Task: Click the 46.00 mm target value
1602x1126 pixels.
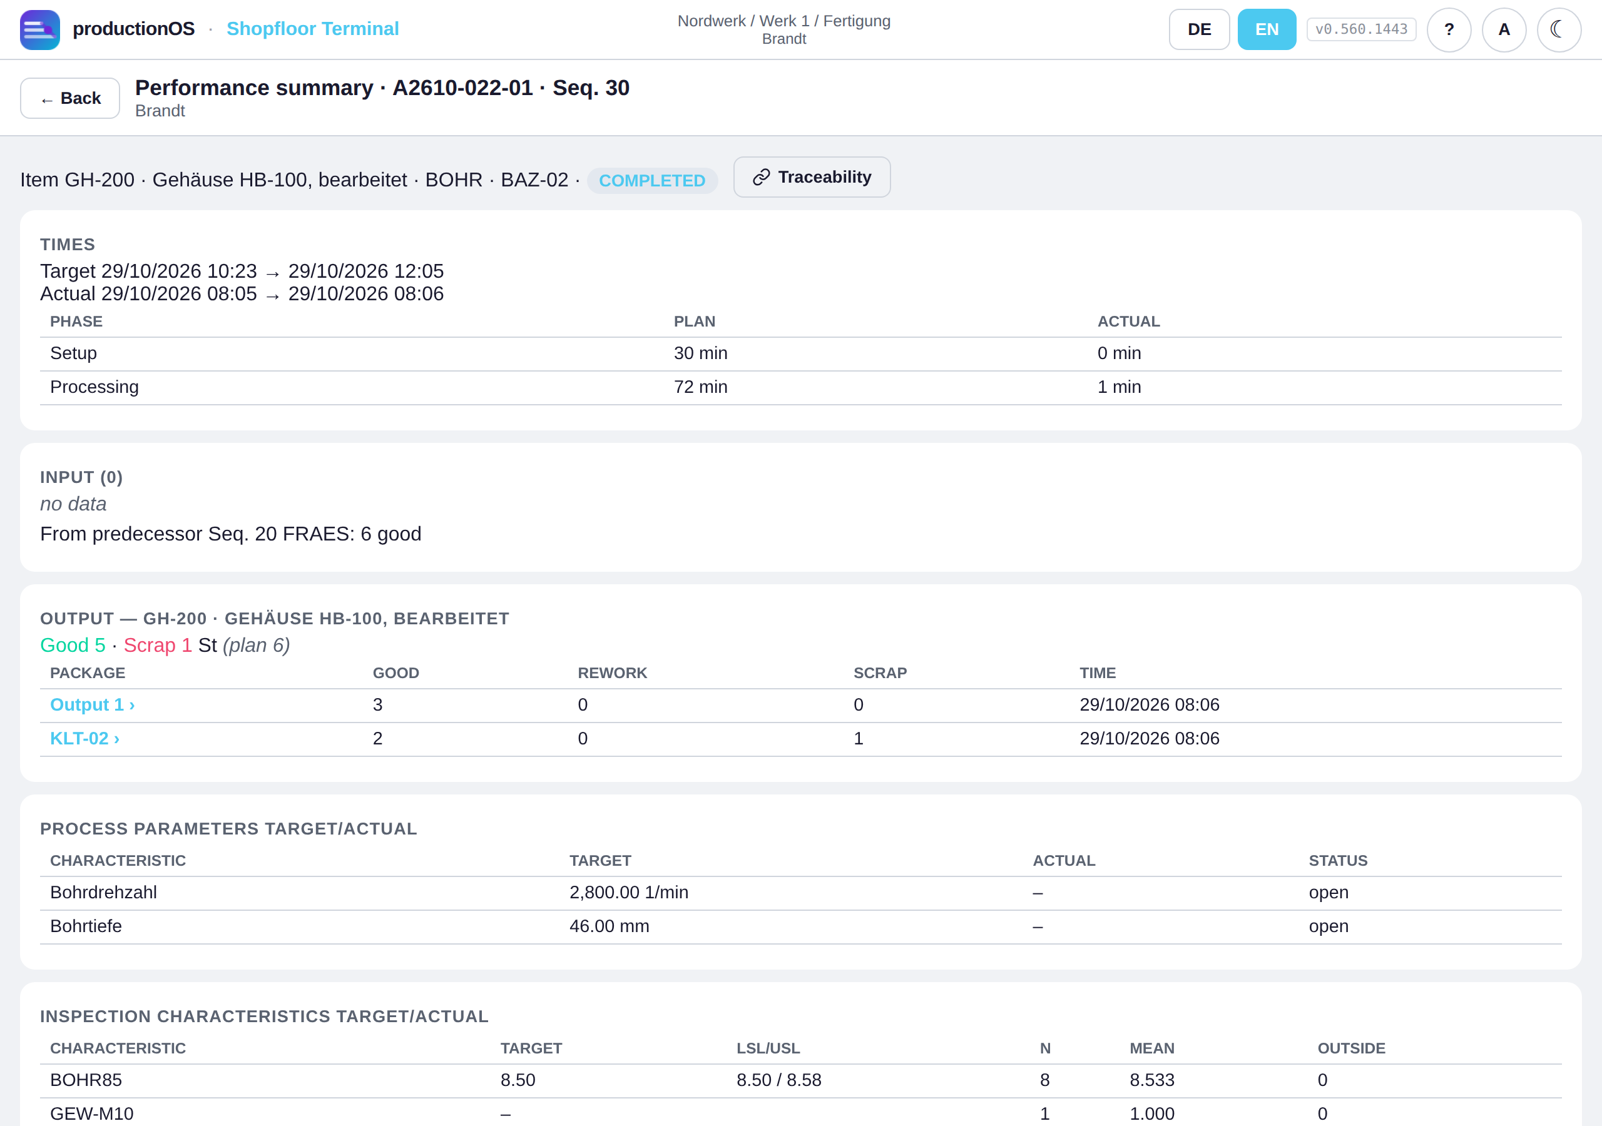Action: (609, 926)
